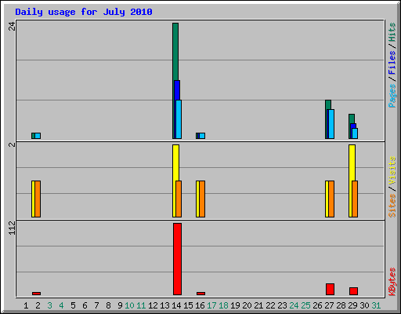Click green weekend day "4" on the x-axis
401x314 pixels.
coord(61,305)
